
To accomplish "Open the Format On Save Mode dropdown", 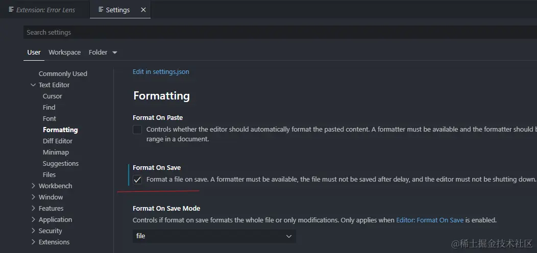I will point(214,236).
